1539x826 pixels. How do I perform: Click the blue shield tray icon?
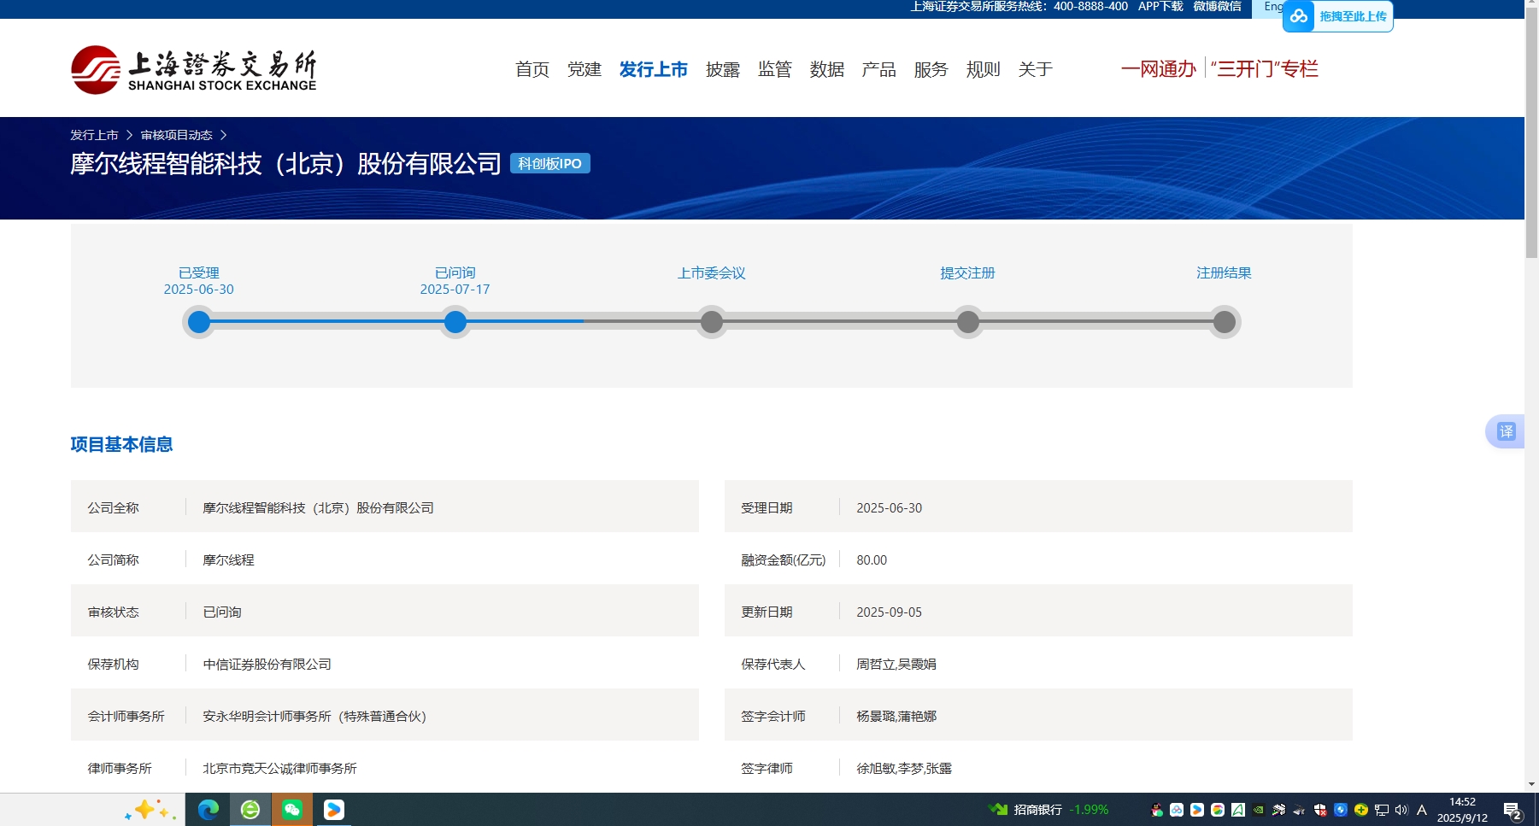1341,810
